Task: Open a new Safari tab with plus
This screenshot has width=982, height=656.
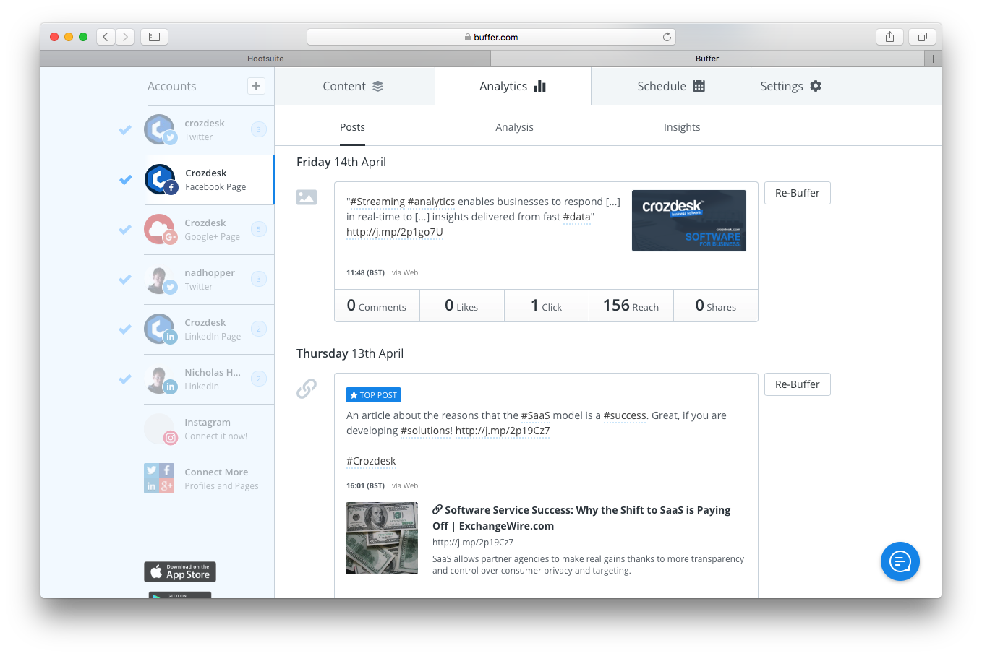Action: (933, 59)
